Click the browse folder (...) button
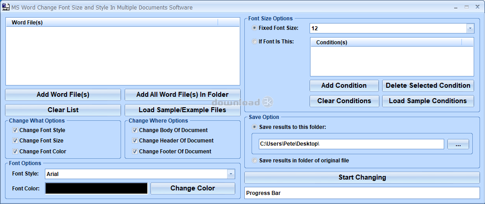 [x=458, y=144]
